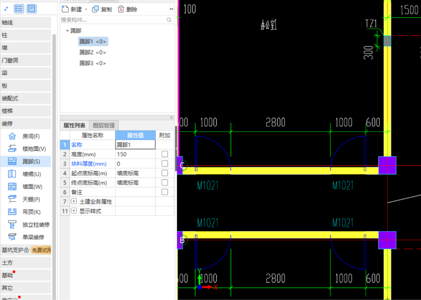Open the 土方 category
Viewport: 421px width, 300px height.
point(26,263)
